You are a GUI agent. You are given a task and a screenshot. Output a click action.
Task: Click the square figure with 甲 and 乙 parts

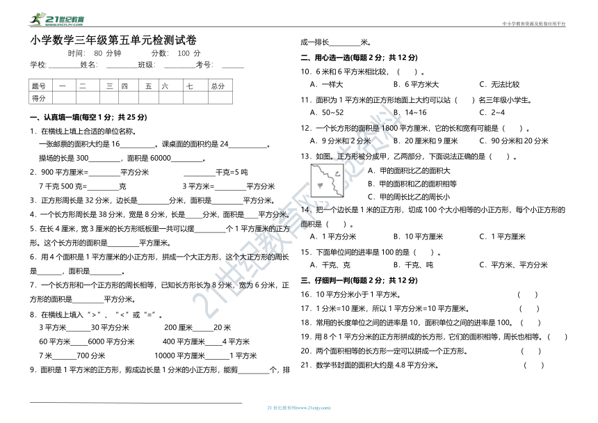point(328,181)
